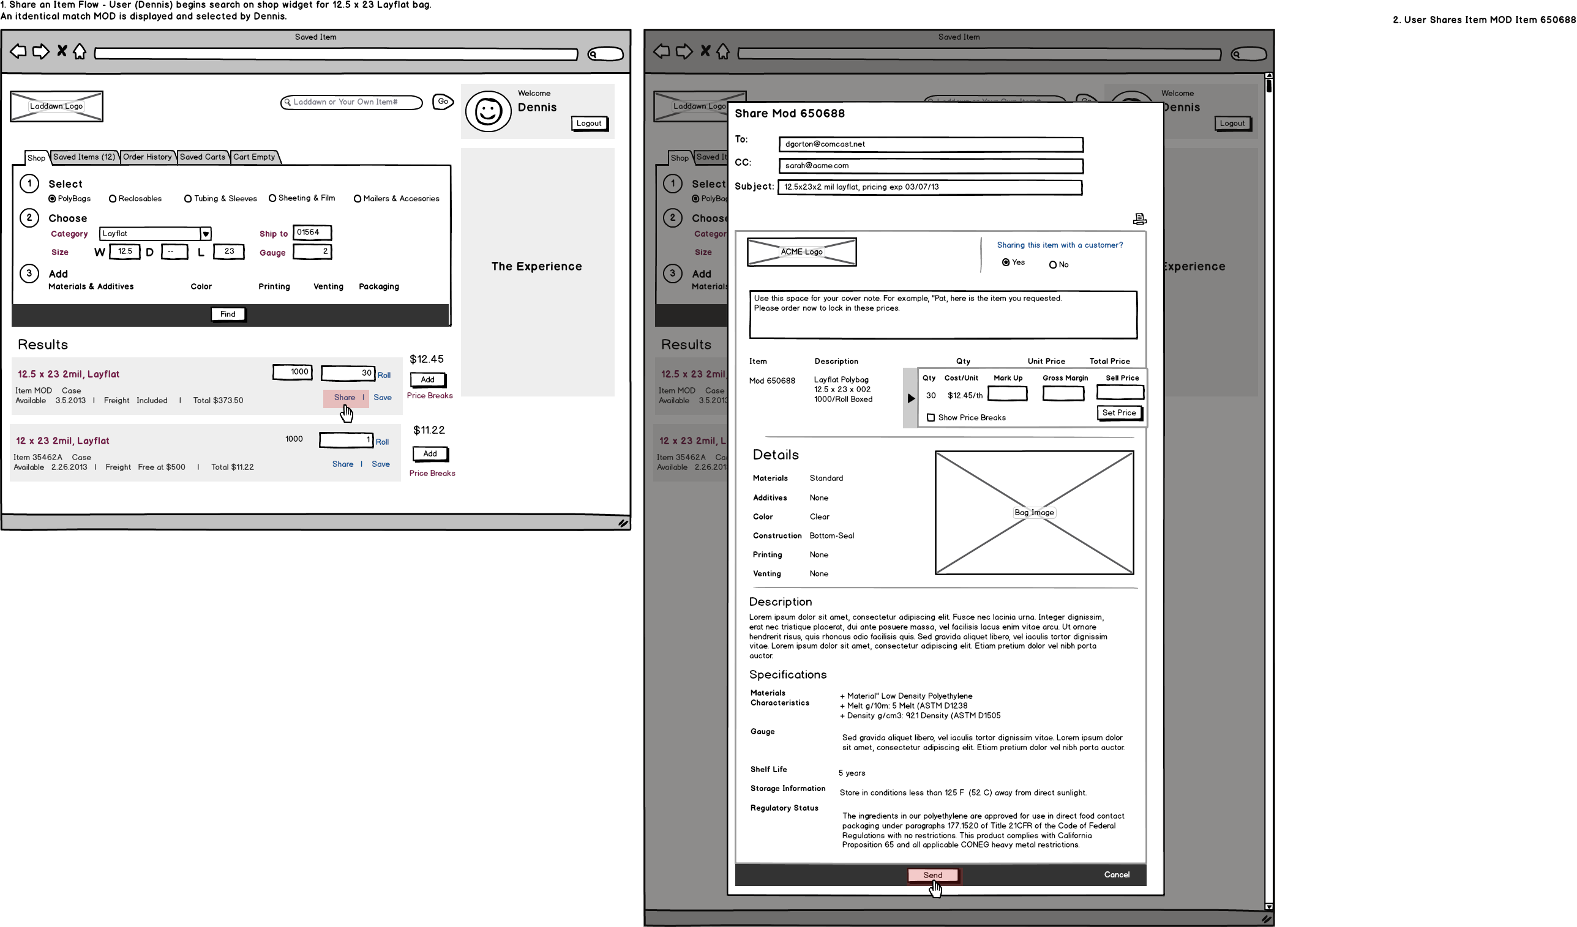Click the forward arrow in the right browser window
This screenshot has width=1577, height=927.
click(684, 51)
